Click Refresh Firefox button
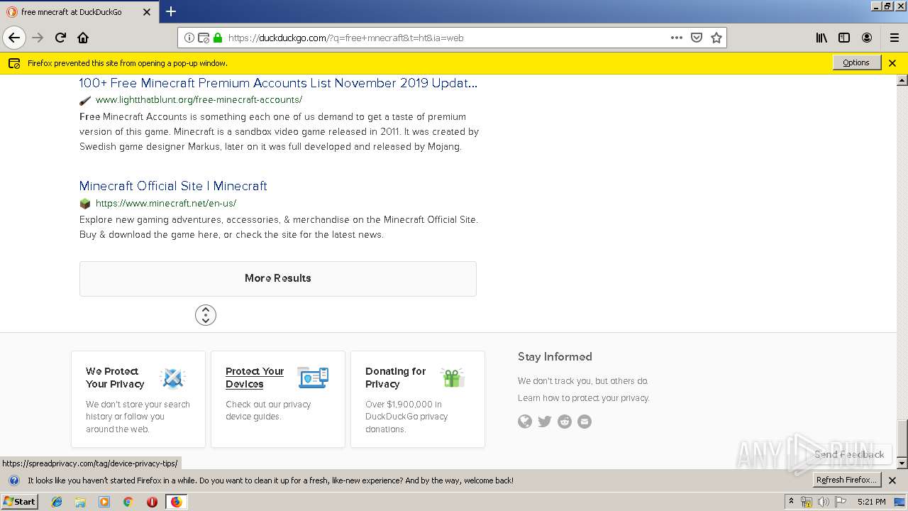This screenshot has width=908, height=511. [x=847, y=480]
